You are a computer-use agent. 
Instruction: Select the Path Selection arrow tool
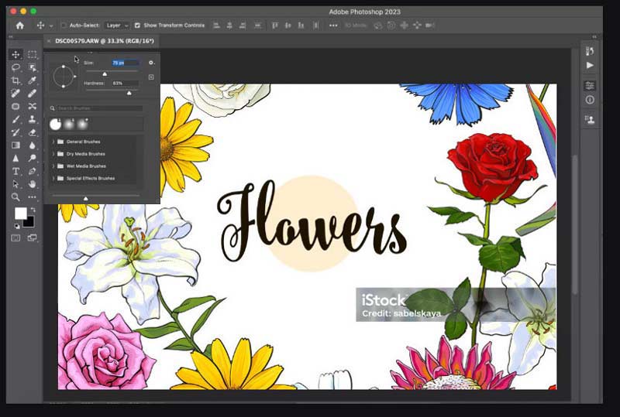point(15,184)
